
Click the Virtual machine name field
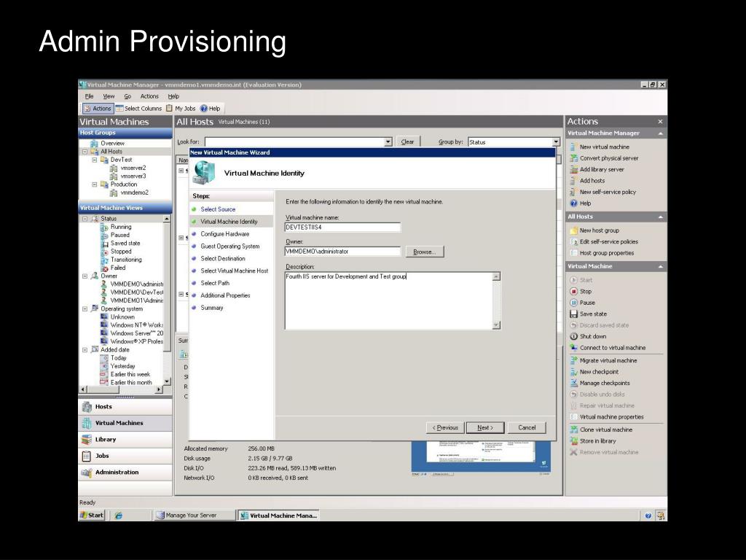342,227
